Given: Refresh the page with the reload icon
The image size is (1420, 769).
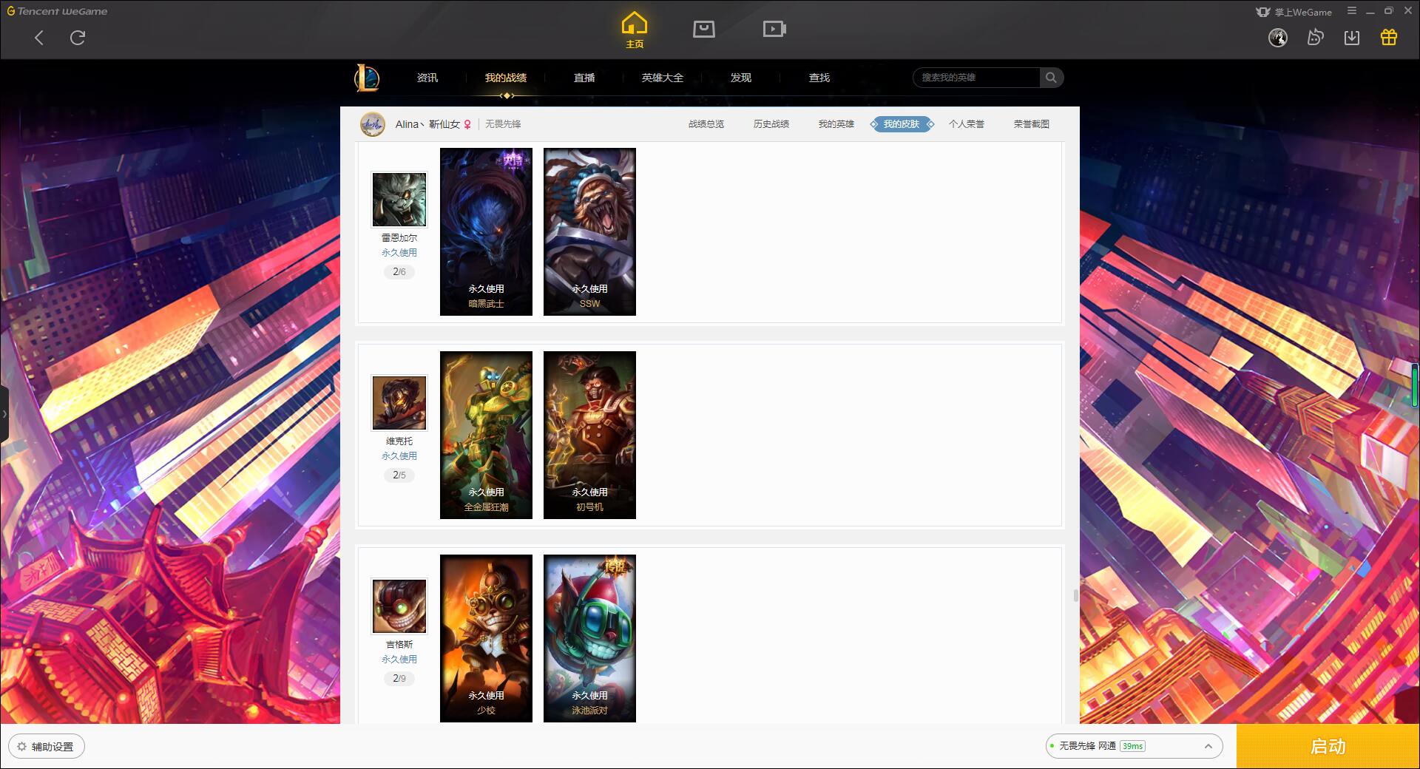Looking at the screenshot, I should coord(78,38).
